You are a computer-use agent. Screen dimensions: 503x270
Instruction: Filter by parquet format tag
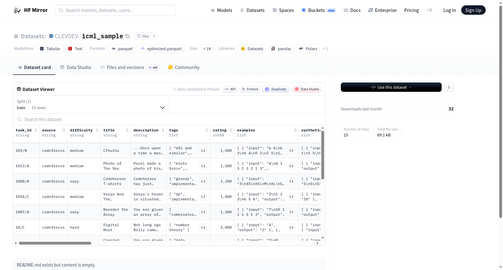[x=122, y=49]
